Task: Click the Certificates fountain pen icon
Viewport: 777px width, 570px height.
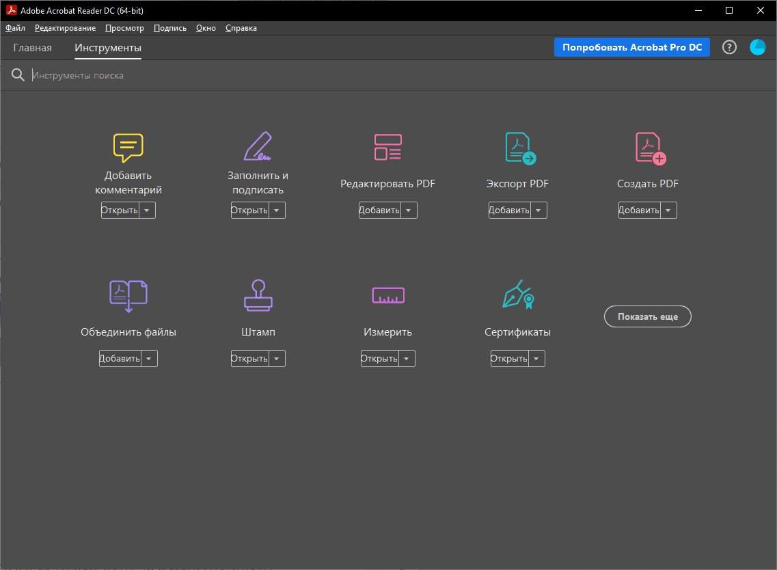Action: [x=518, y=295]
